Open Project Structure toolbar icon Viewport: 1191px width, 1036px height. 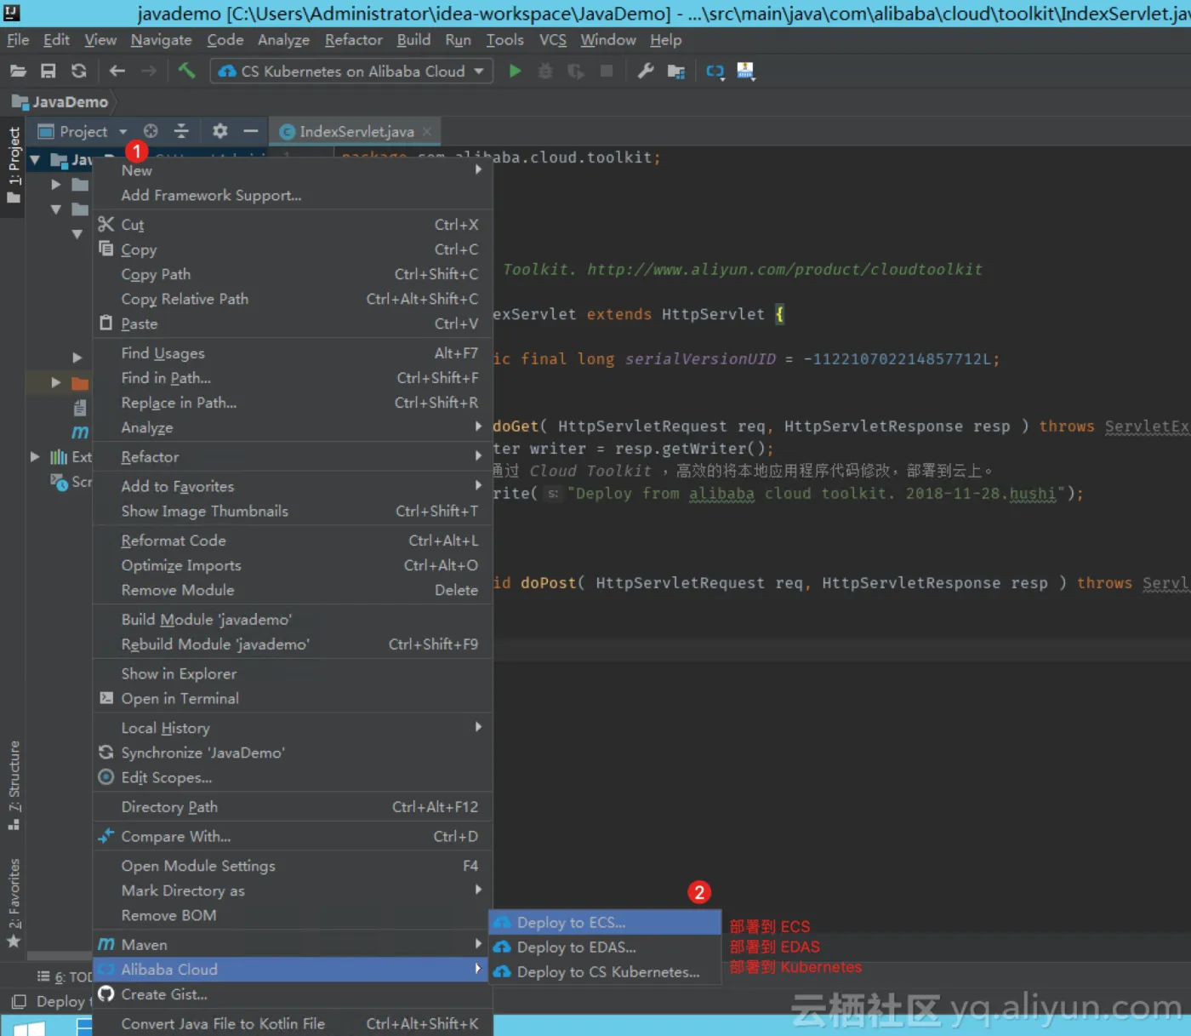coord(676,72)
